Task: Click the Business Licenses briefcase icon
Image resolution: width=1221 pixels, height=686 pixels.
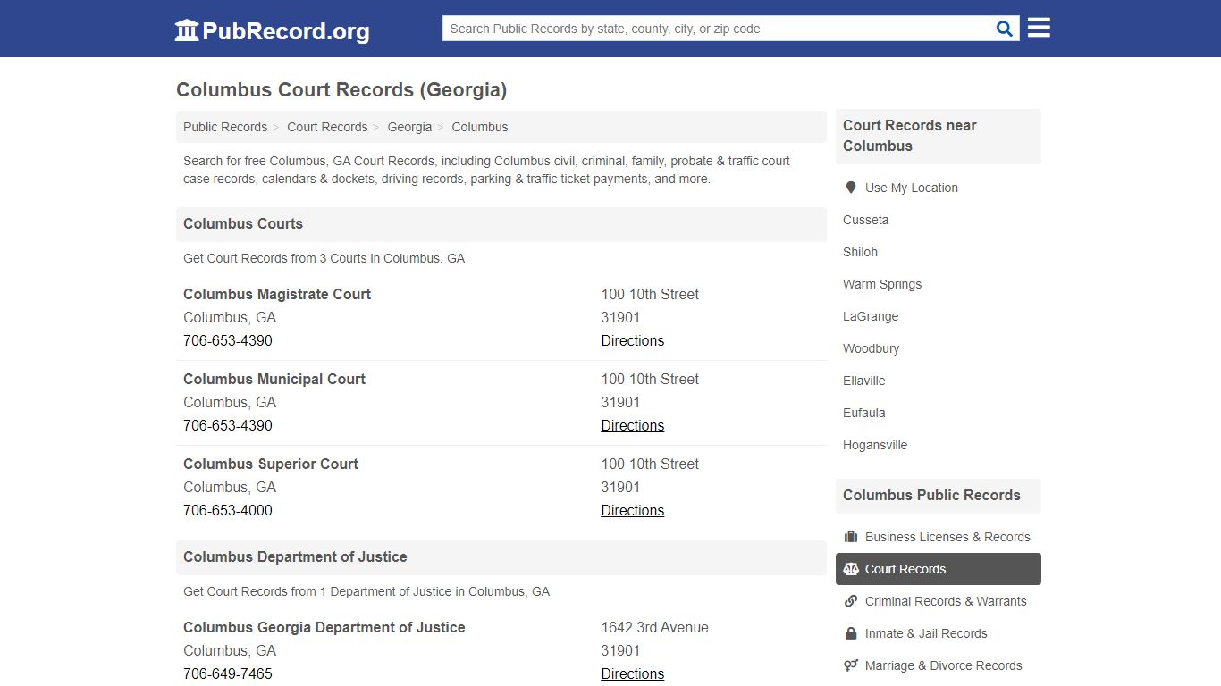Action: pos(851,537)
